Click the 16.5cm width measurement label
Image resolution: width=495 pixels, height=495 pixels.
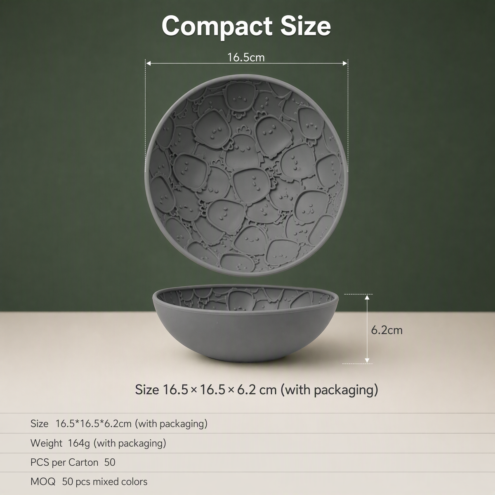246,57
